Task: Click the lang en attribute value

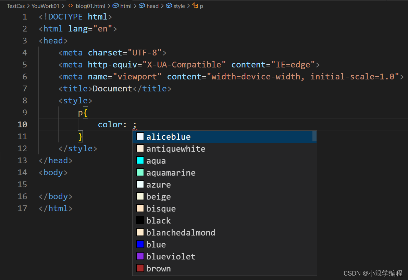Action: pos(103,29)
